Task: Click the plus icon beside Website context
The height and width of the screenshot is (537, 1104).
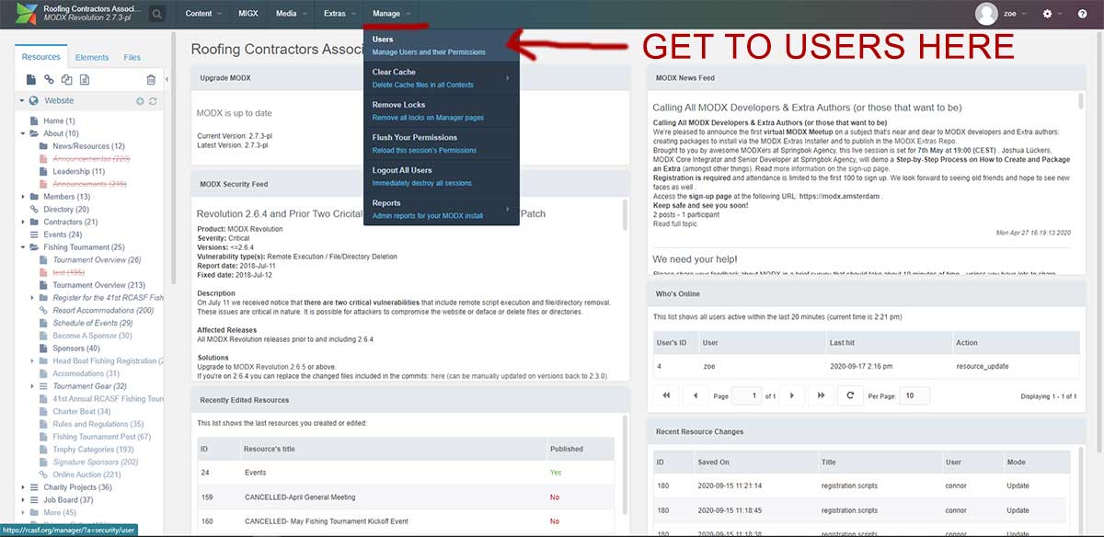Action: 140,101
